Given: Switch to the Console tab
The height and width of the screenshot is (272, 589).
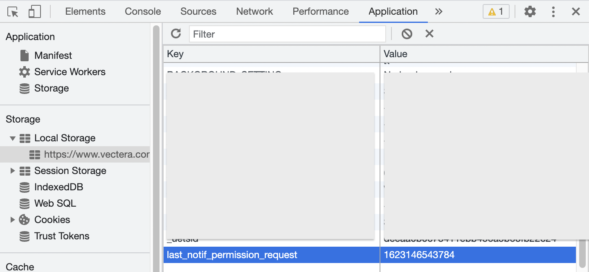Looking at the screenshot, I should [x=143, y=11].
